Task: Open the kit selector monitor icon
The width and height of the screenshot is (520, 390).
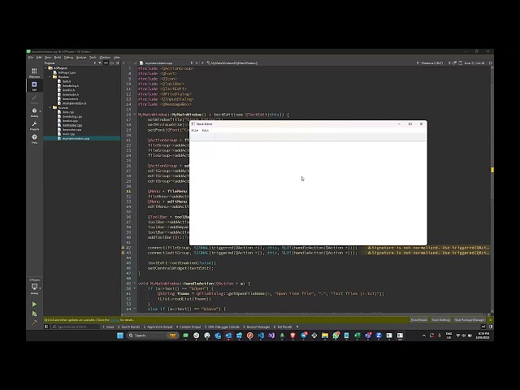Action: 34,287
